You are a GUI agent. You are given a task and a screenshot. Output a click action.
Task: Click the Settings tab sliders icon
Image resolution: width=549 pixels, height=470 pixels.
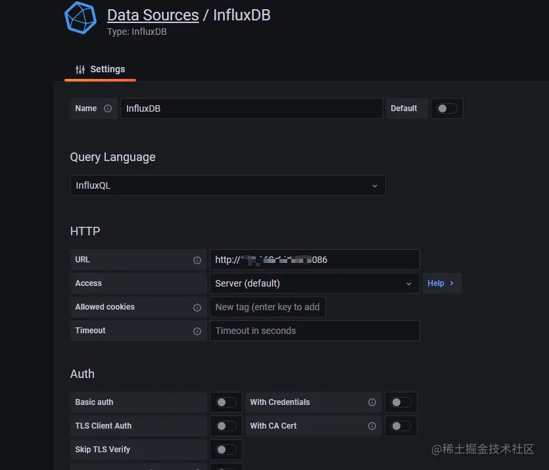coord(80,70)
